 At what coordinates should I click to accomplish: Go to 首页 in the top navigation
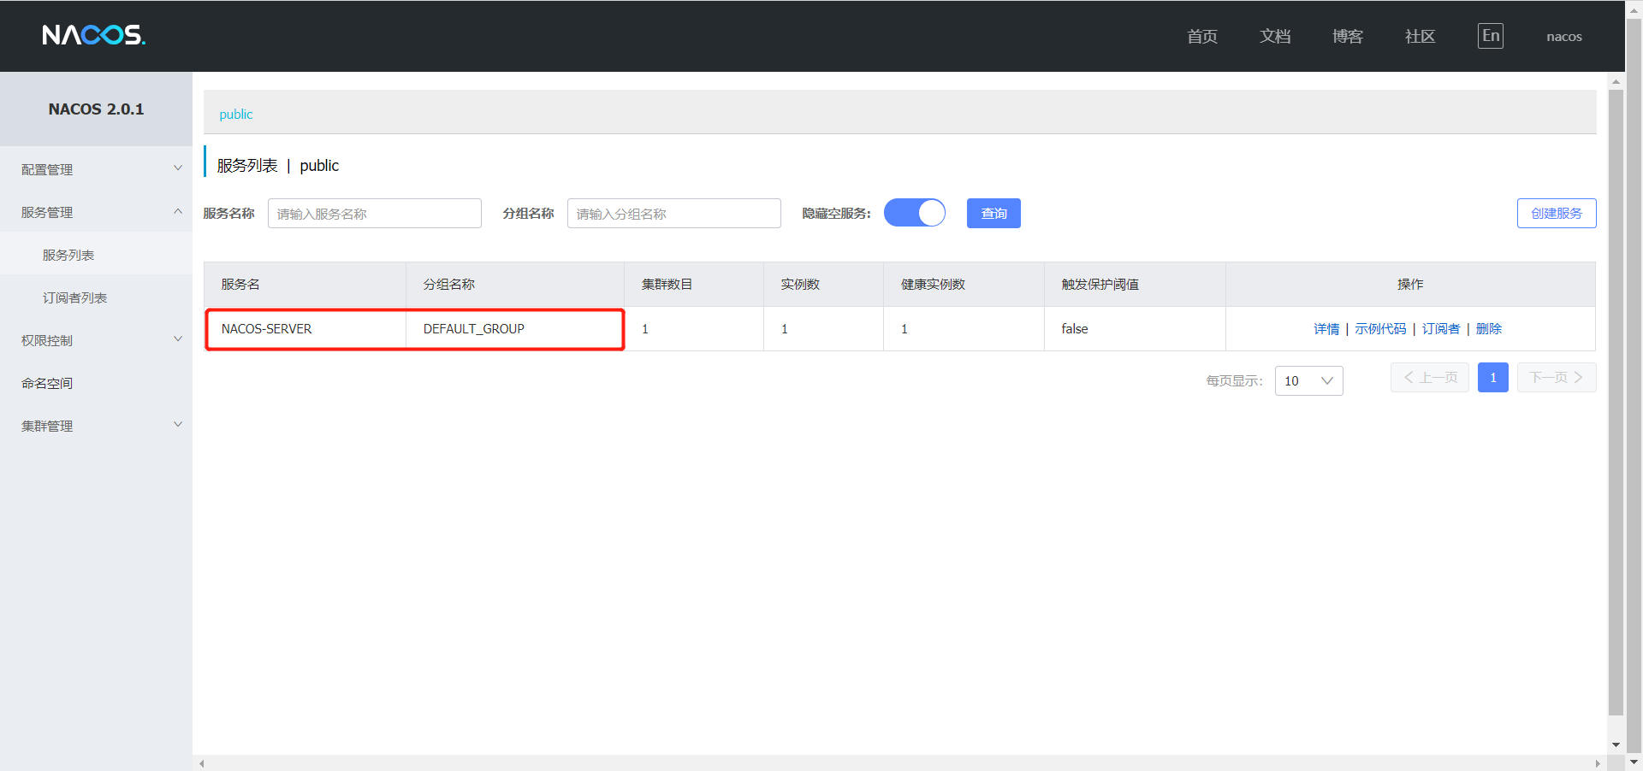1202,36
